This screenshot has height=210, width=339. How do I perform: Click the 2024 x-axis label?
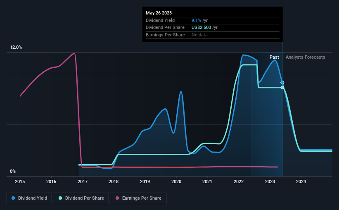pos(301,181)
